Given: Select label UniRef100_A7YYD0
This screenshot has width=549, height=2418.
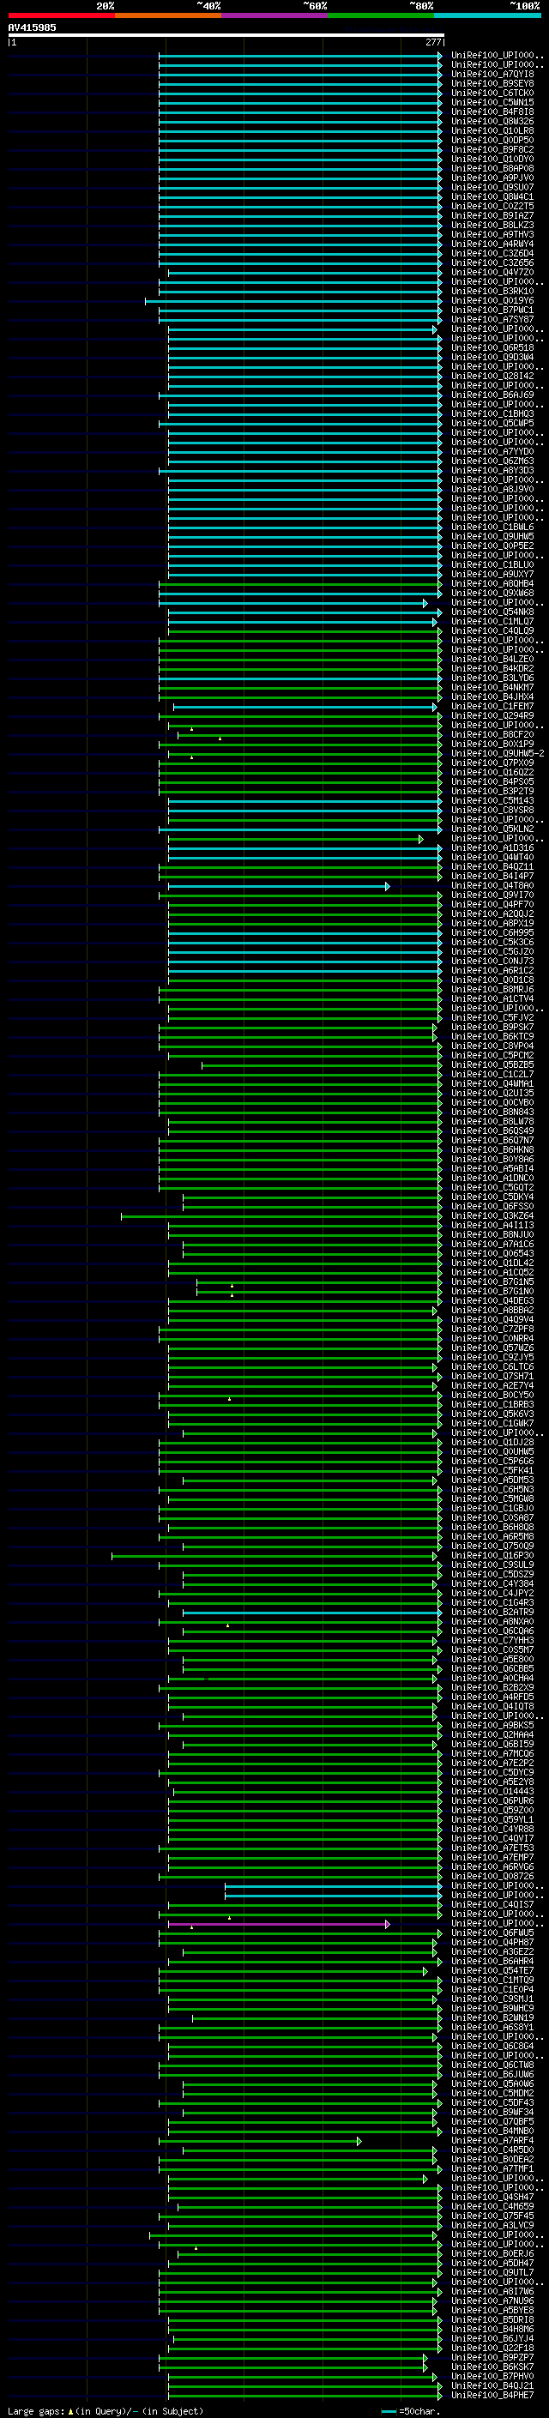Looking at the screenshot, I should point(492,451).
